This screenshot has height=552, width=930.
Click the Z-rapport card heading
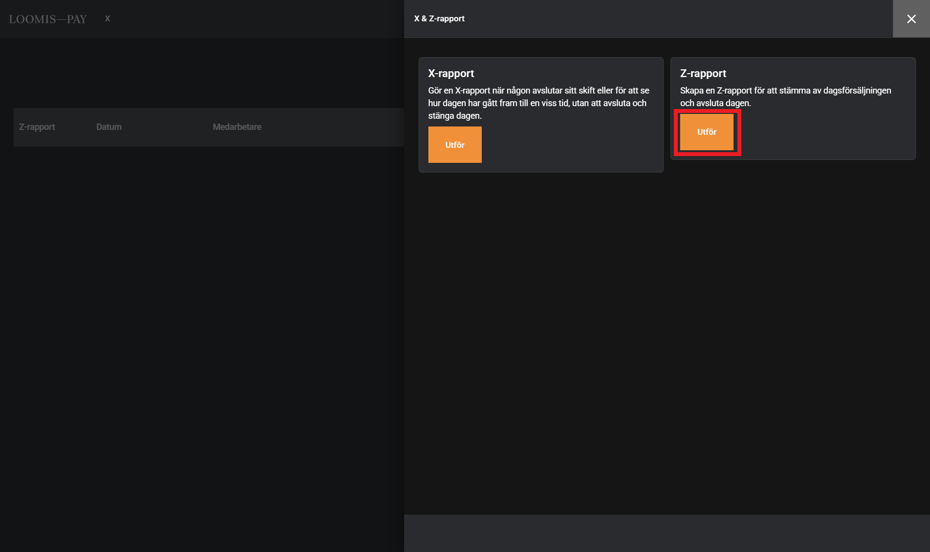pos(702,73)
